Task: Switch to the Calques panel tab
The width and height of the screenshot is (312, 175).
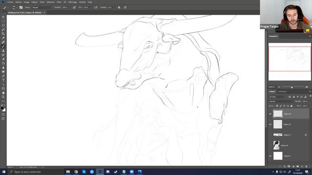Action: [x=272, y=92]
